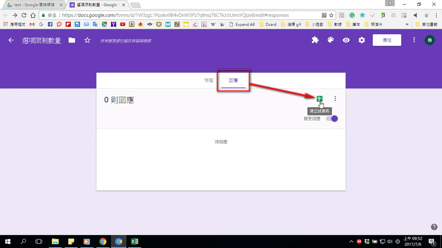Toggle the 接受回應 accepting responses switch
The image size is (442, 248).
tap(332, 118)
